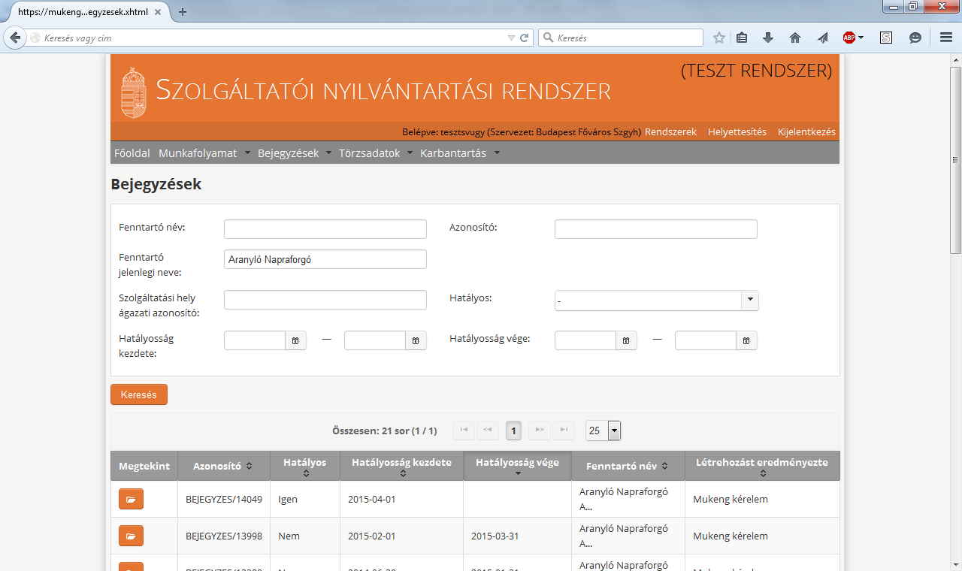Image resolution: width=962 pixels, height=571 pixels.
Task: Open the downloads arrow icon
Action: click(768, 38)
